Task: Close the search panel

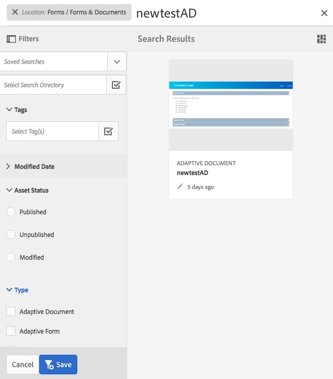Action: (x=324, y=13)
